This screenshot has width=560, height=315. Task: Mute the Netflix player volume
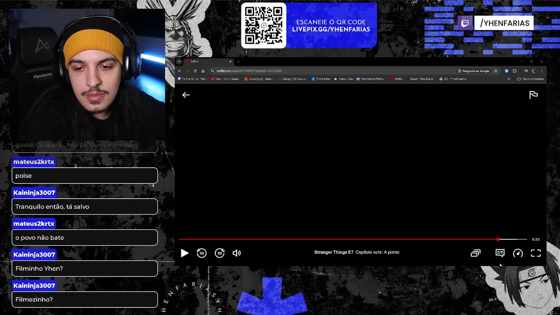tap(237, 253)
